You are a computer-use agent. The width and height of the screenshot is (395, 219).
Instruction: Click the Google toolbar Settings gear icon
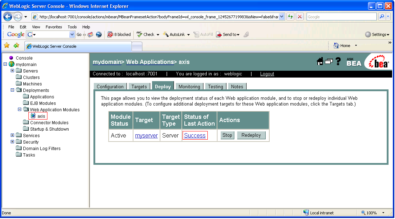pyautogui.click(x=368, y=34)
